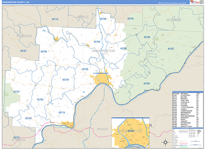
Task: Click the WOOD county label
Action: [102, 129]
